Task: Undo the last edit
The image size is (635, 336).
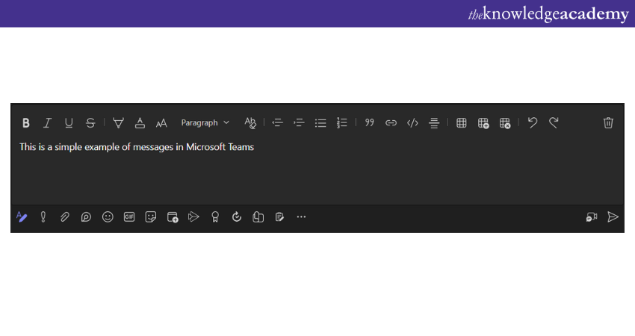Action: [533, 123]
